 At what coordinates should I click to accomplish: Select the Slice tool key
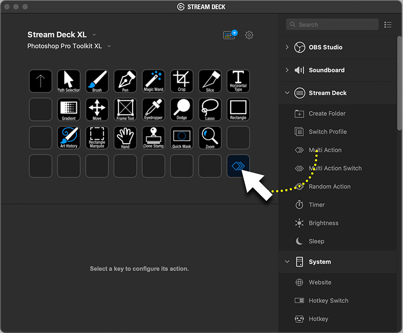click(210, 81)
